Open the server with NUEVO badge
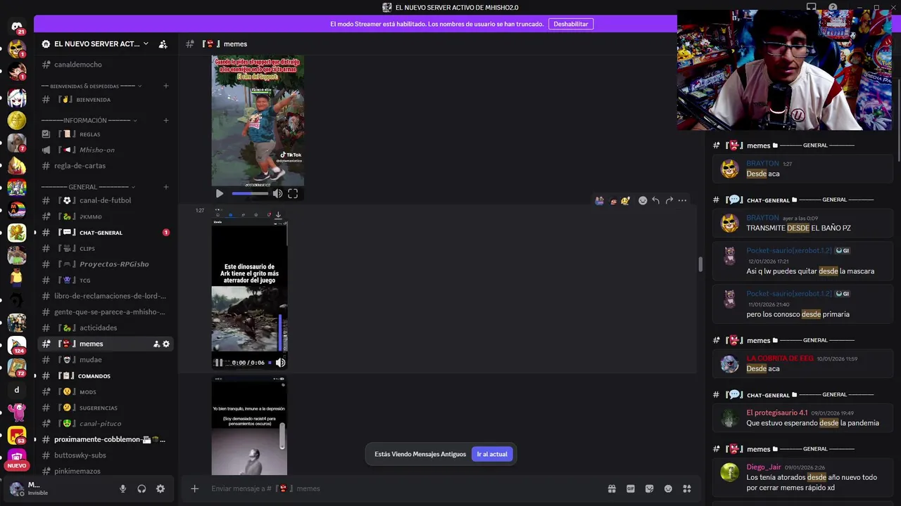This screenshot has width=901, height=506. 17,458
